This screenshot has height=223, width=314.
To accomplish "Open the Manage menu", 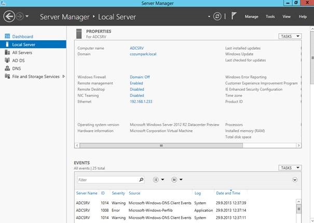I will (252, 17).
